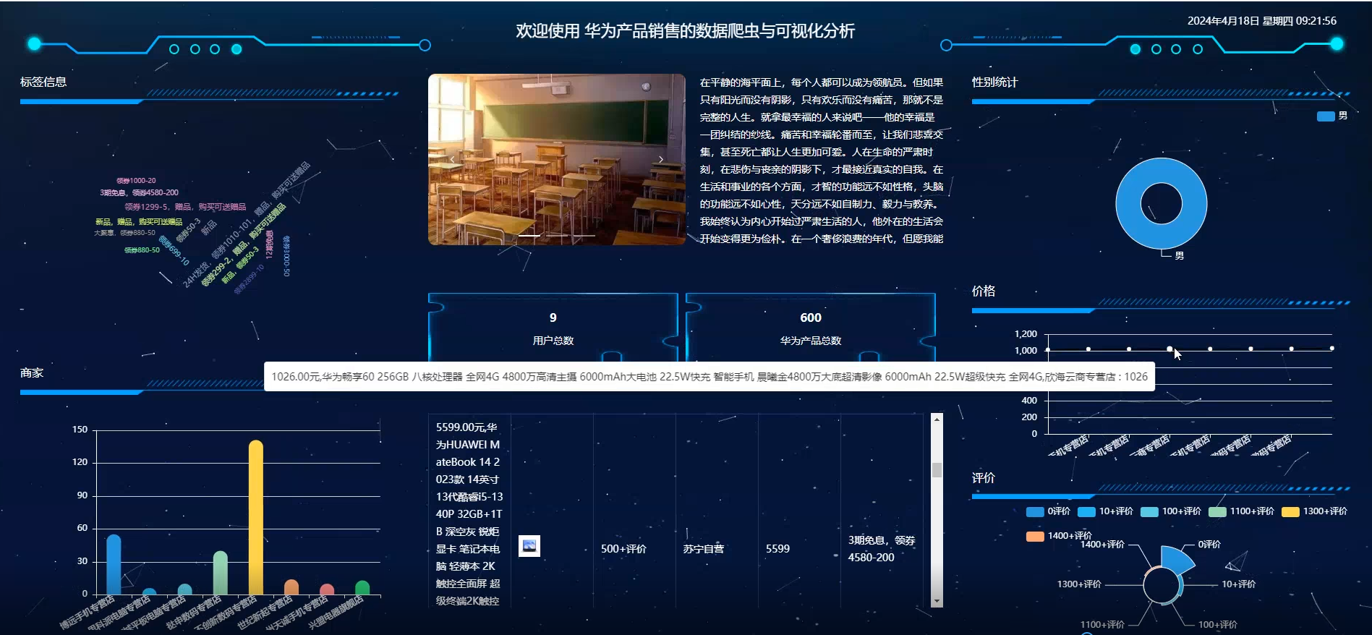The width and height of the screenshot is (1372, 635).
Task: Click the green standalone tag 领券880-50
Action: (142, 250)
